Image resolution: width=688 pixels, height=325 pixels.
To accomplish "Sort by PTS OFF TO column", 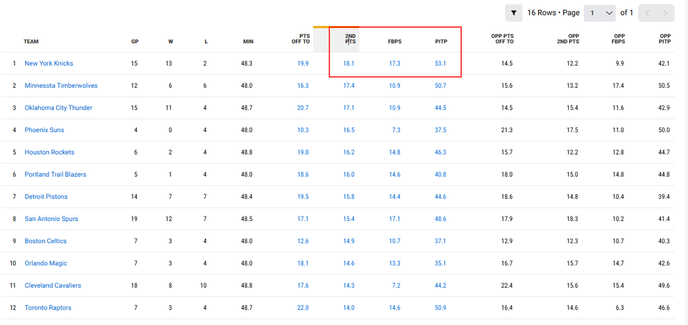I will click(300, 39).
